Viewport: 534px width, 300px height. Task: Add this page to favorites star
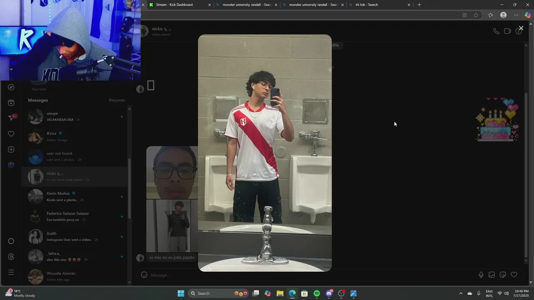476,15
